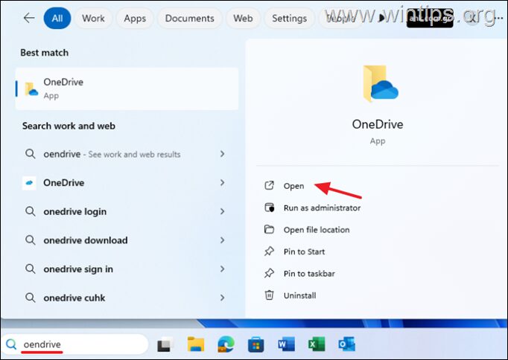This screenshot has width=508, height=360.
Task: Launch Microsoft Edge from the taskbar
Action: coord(226,344)
